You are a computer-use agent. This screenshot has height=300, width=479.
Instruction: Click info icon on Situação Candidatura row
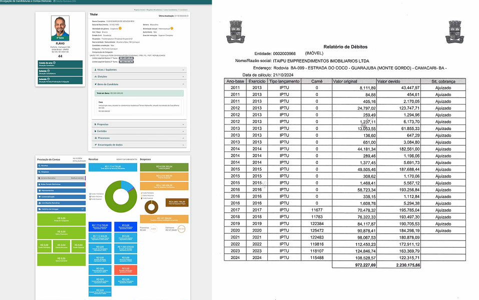pyautogui.click(x=49, y=71)
